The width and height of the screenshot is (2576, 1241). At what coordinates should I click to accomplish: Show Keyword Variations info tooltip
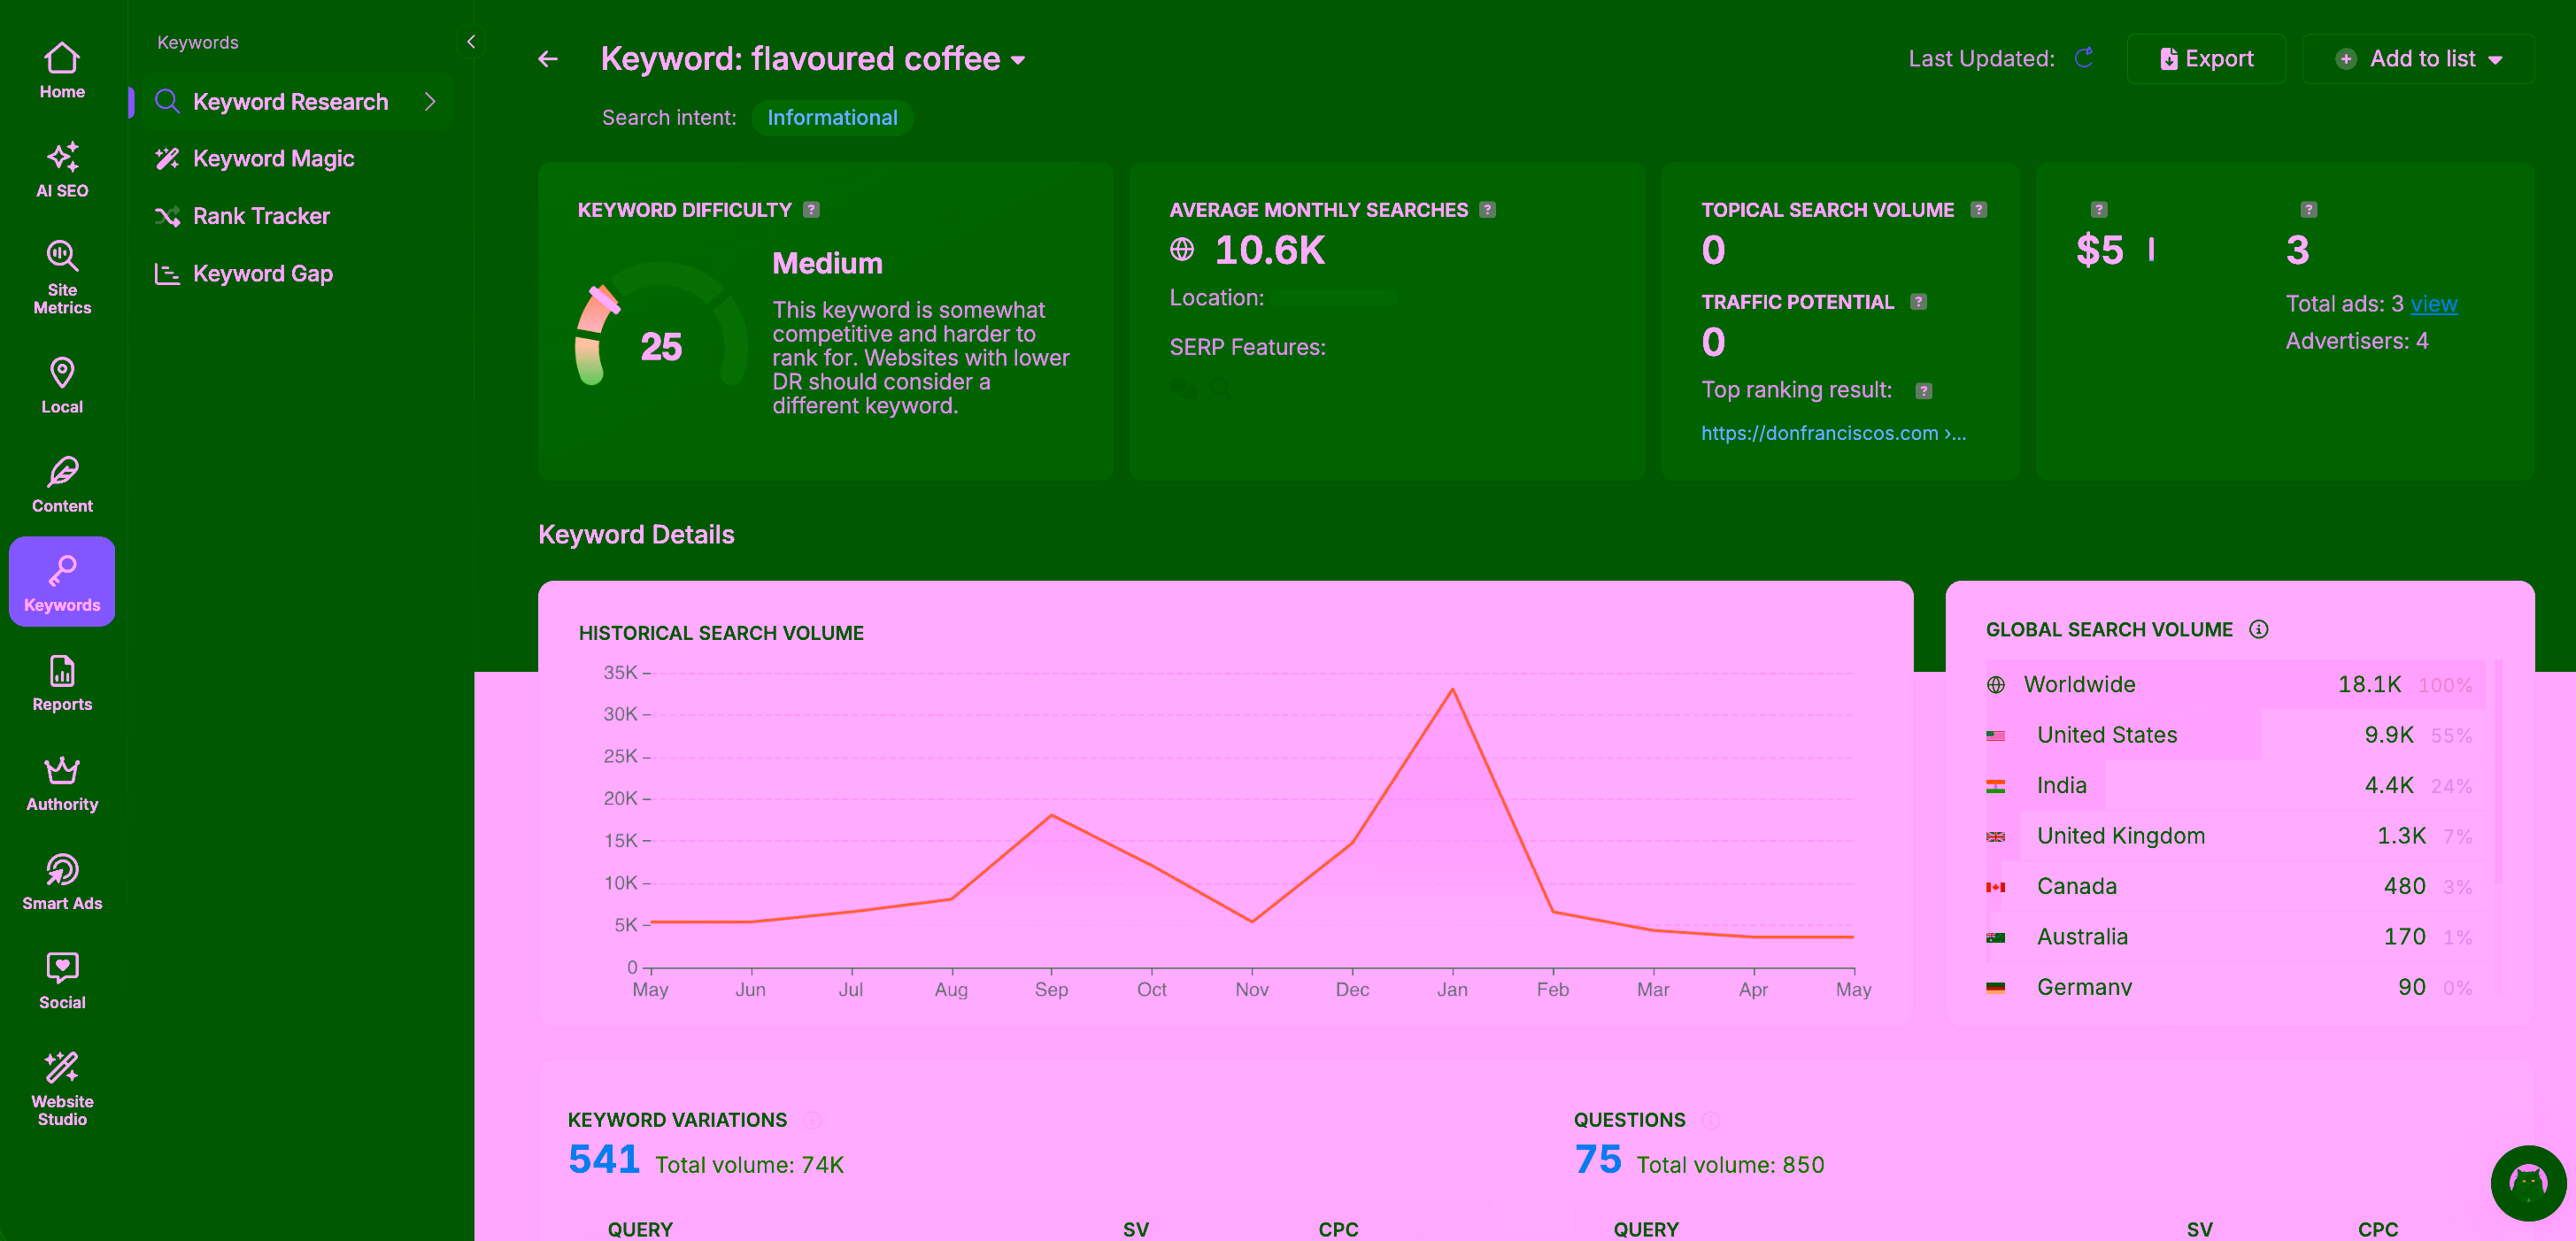point(812,1120)
